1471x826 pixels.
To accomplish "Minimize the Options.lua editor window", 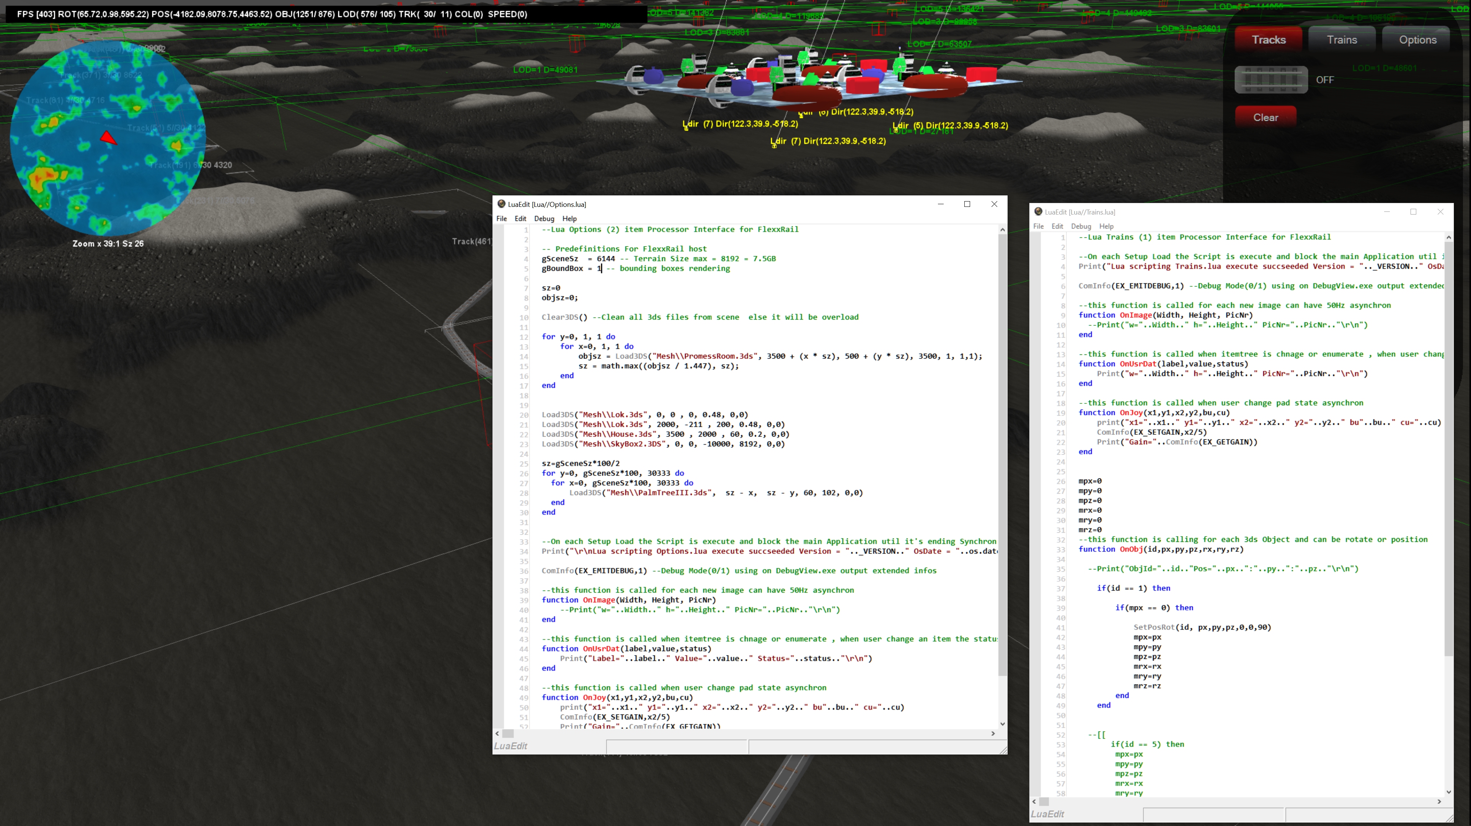I will point(941,204).
